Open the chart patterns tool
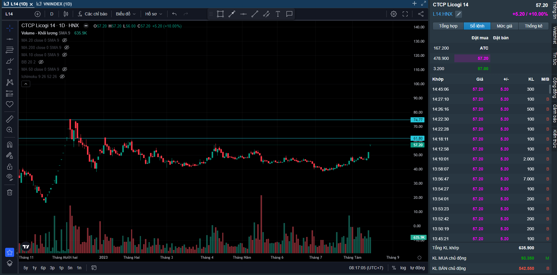557x275 pixels. (10, 82)
